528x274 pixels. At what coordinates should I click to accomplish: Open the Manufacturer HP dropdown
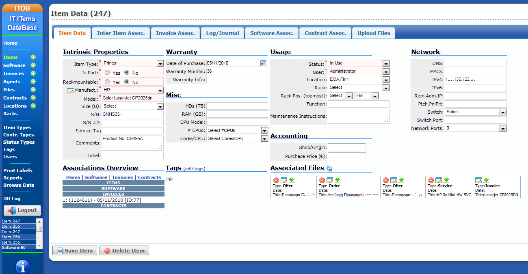click(133, 90)
